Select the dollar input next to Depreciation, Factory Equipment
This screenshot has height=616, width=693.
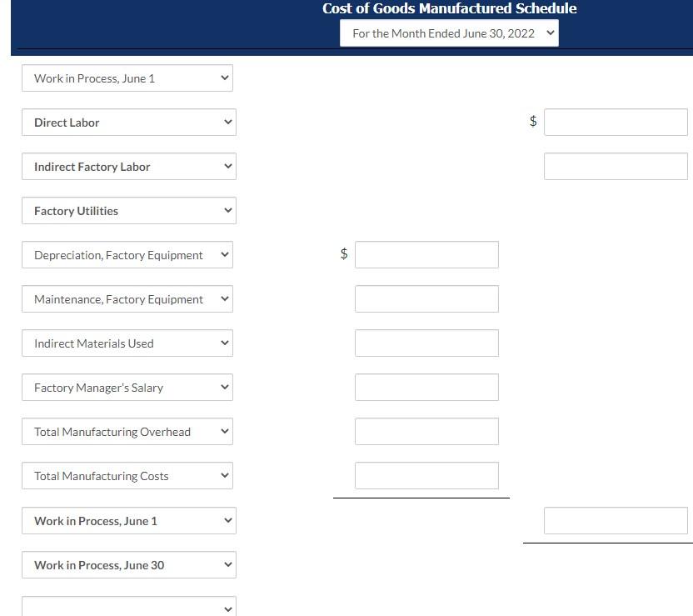(x=426, y=254)
